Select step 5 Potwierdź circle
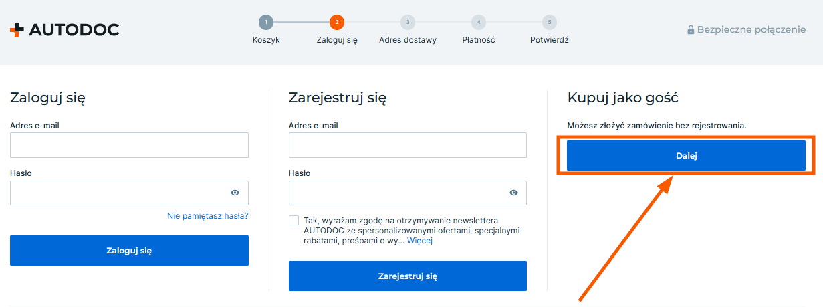Image resolution: width=823 pixels, height=307 pixels. click(x=550, y=22)
